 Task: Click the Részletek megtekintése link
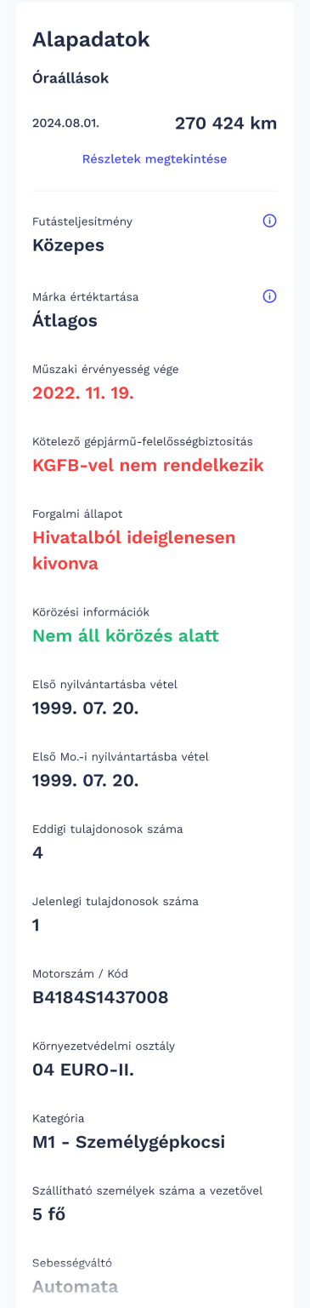coord(155,158)
